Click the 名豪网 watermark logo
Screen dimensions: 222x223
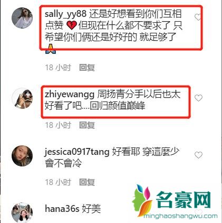click(x=172, y=200)
